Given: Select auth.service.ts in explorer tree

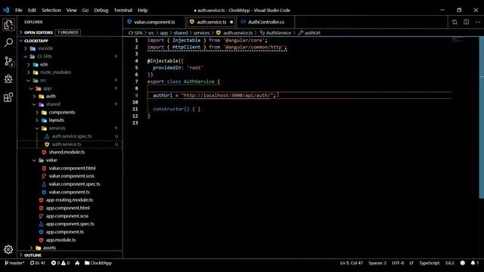Looking at the screenshot, I should tap(70, 144).
